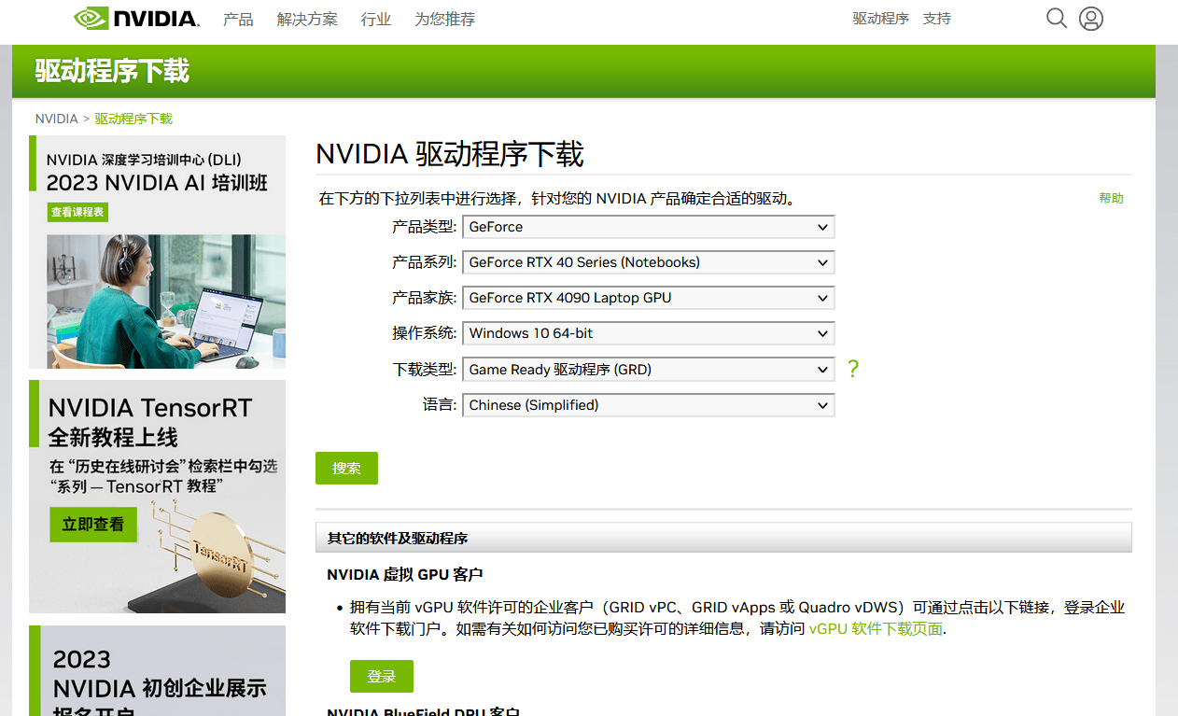Click the 其它的软件及驱动程序 section header

pyautogui.click(x=723, y=538)
